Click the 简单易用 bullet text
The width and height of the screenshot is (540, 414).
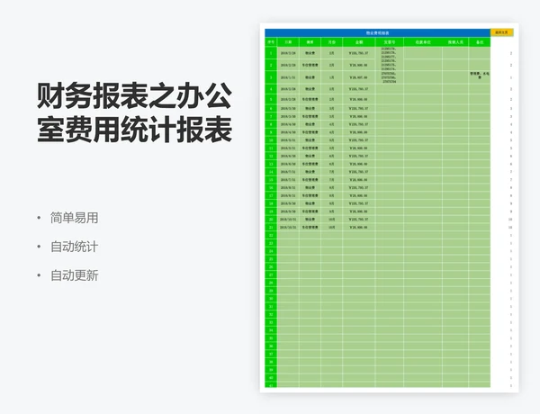coord(75,218)
